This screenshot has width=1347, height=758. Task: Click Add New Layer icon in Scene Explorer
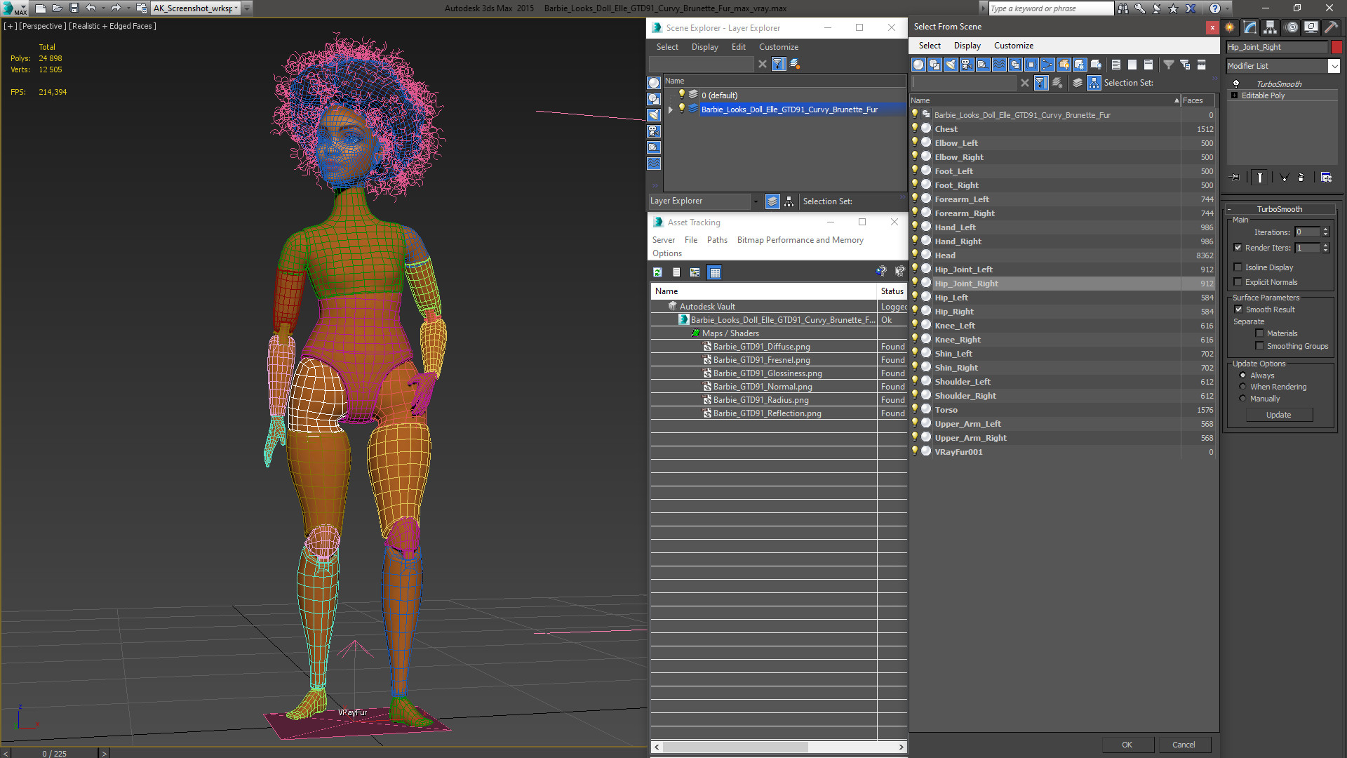795,64
